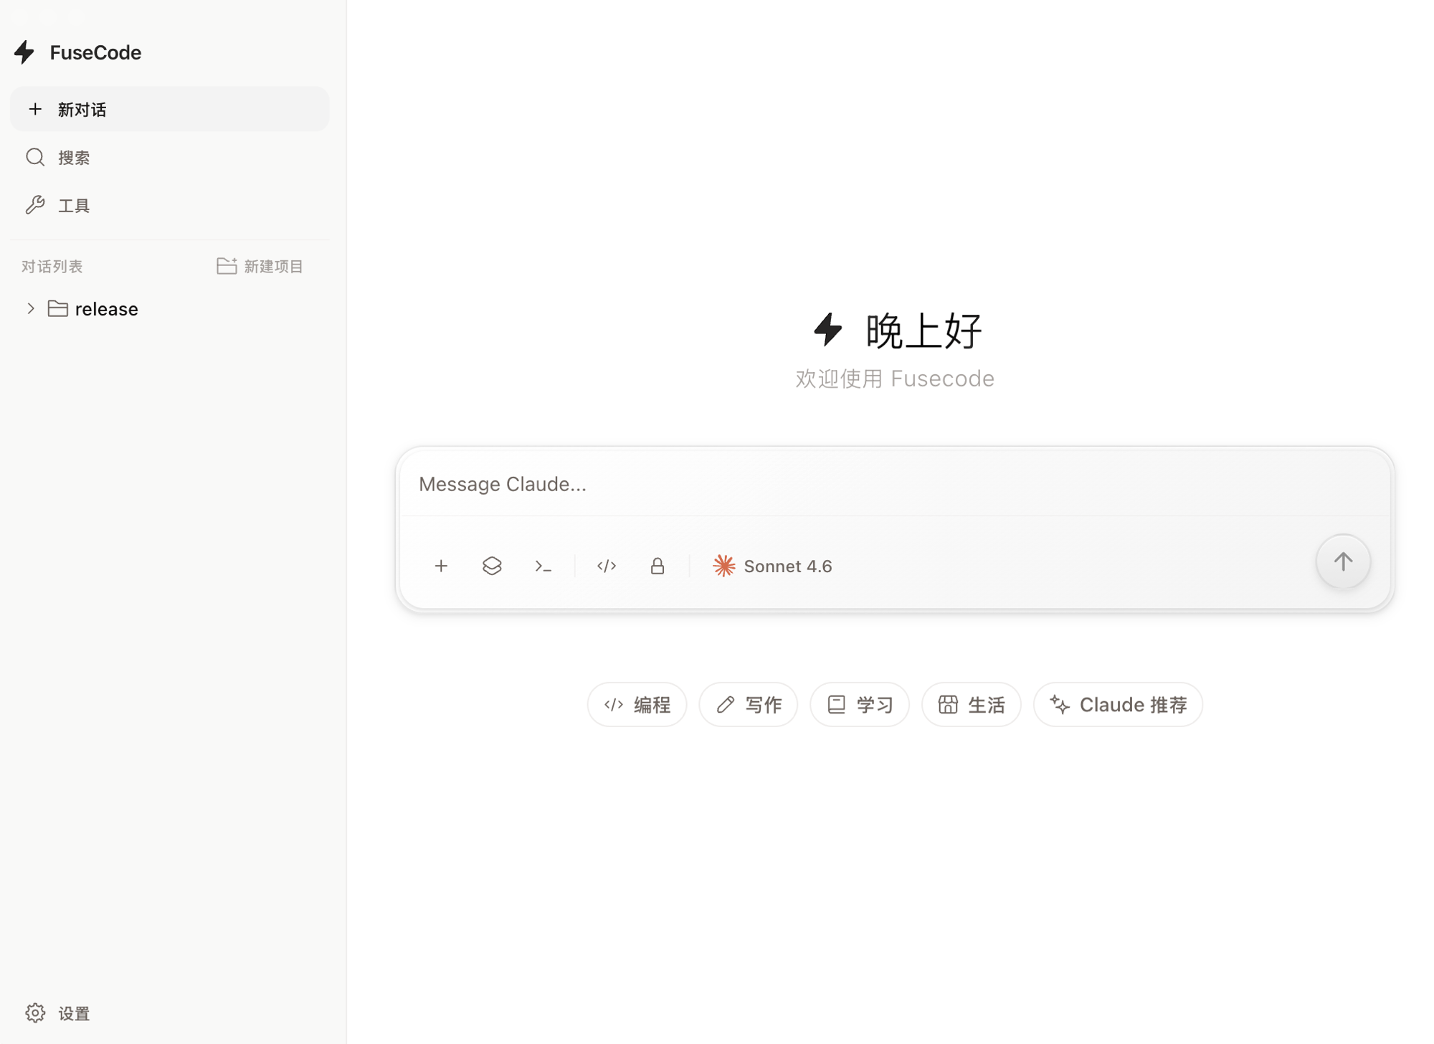Viewport: 1434px width, 1044px height.
Task: Click the attach plus icon in input bar
Action: [441, 566]
